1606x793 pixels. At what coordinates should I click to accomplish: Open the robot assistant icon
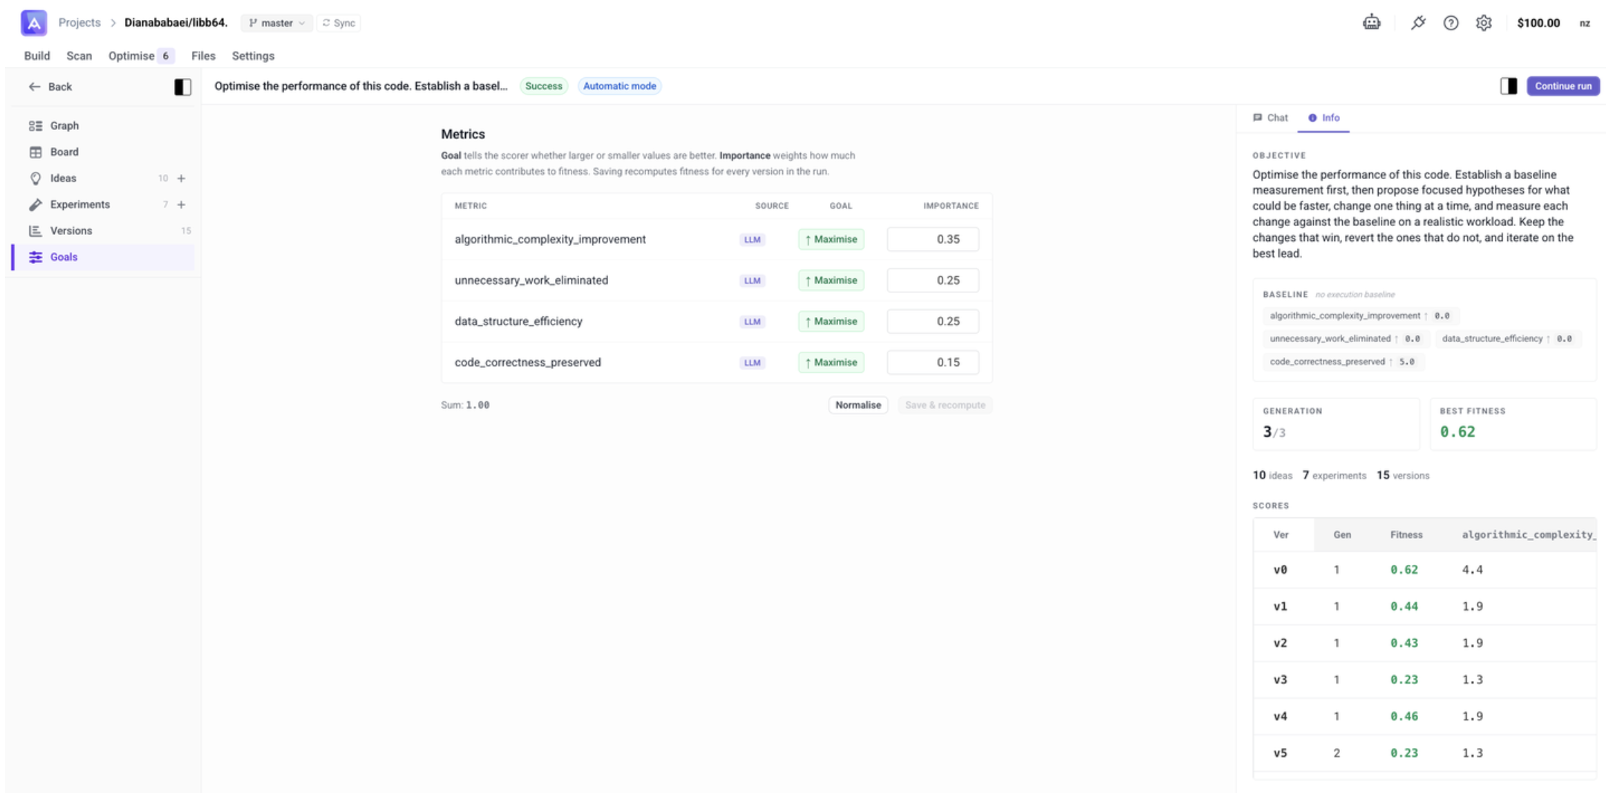tap(1372, 23)
